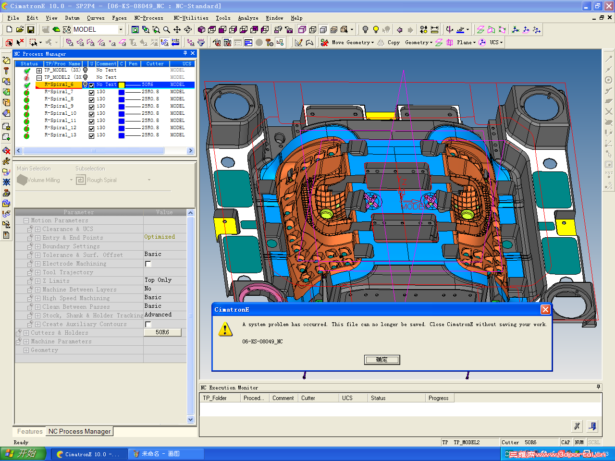
Task: Click the process list horizontal scrollbar right arrow
Action: (190, 150)
